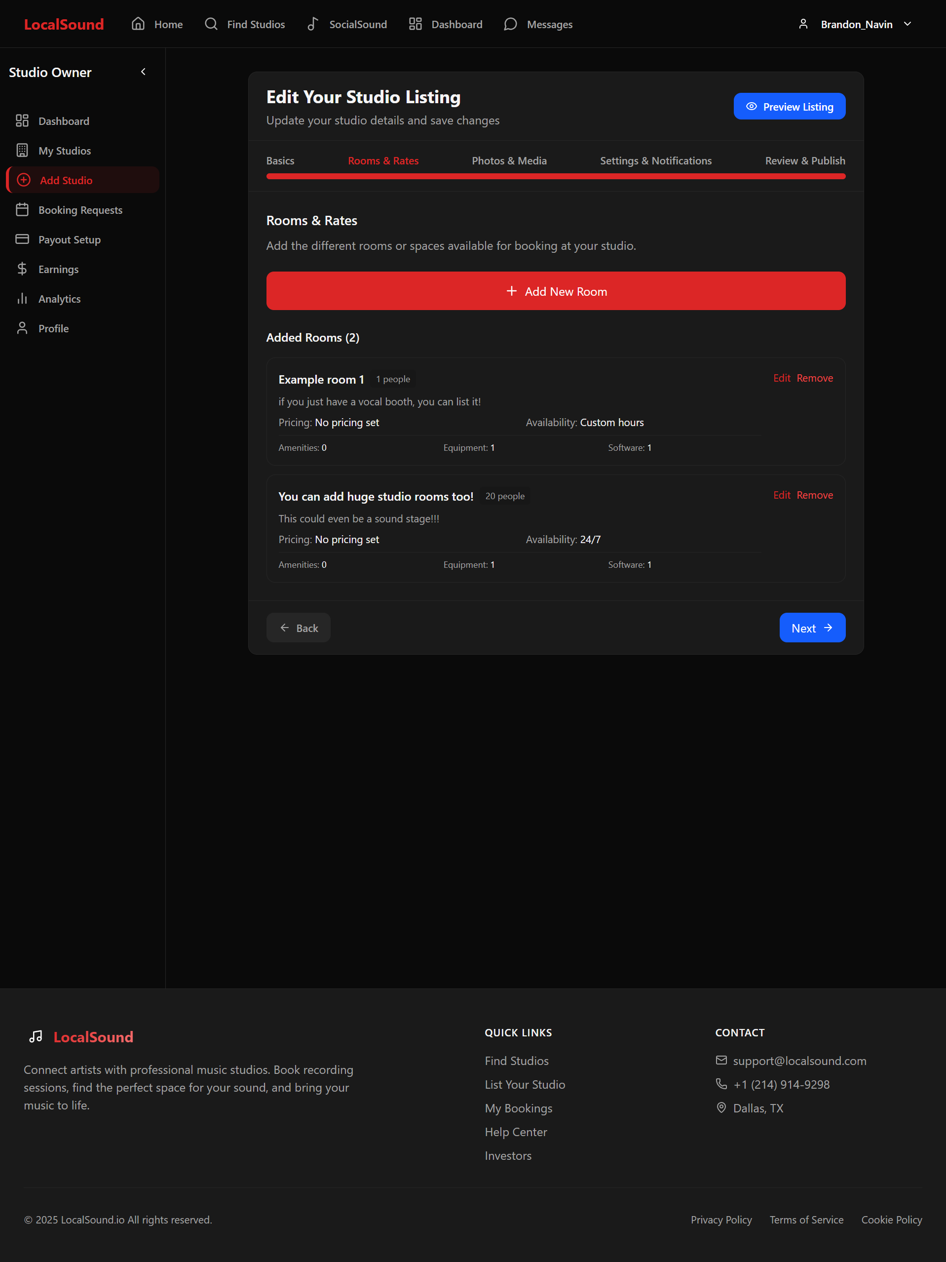The image size is (946, 1262).
Task: Click the Analytics bar chart icon
Action: point(22,298)
